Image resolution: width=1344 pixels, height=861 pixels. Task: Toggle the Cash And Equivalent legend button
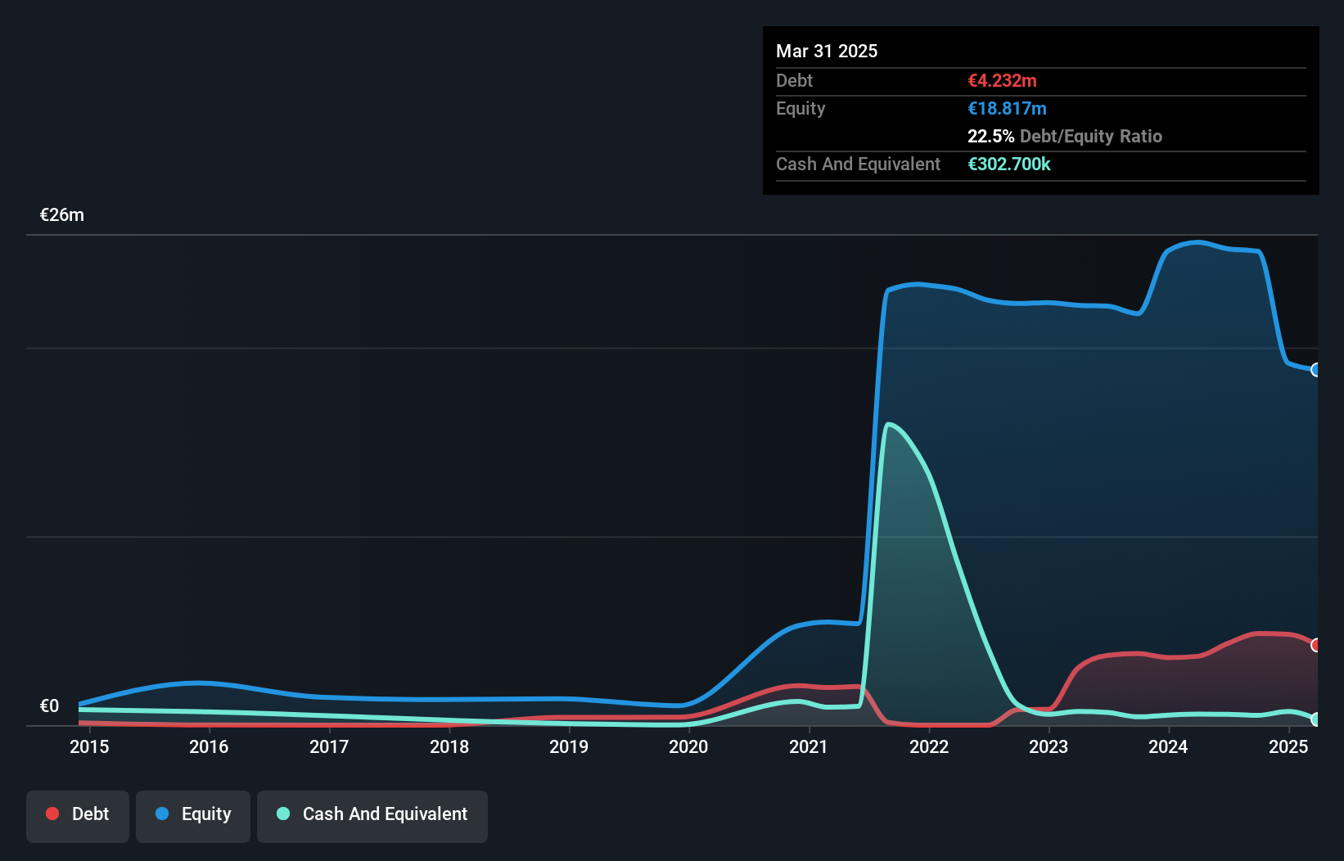click(372, 816)
